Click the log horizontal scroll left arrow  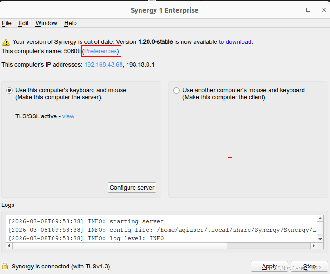(9, 246)
